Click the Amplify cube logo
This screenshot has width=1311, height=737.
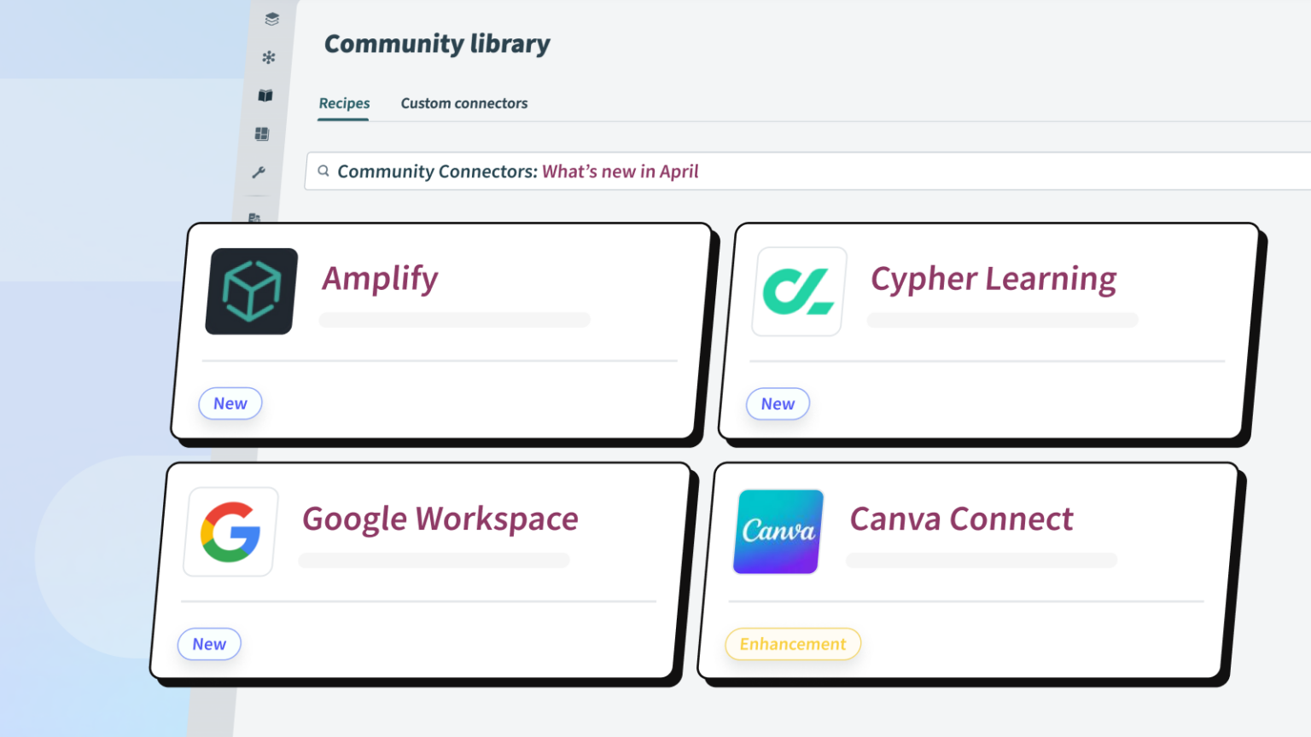pos(249,291)
